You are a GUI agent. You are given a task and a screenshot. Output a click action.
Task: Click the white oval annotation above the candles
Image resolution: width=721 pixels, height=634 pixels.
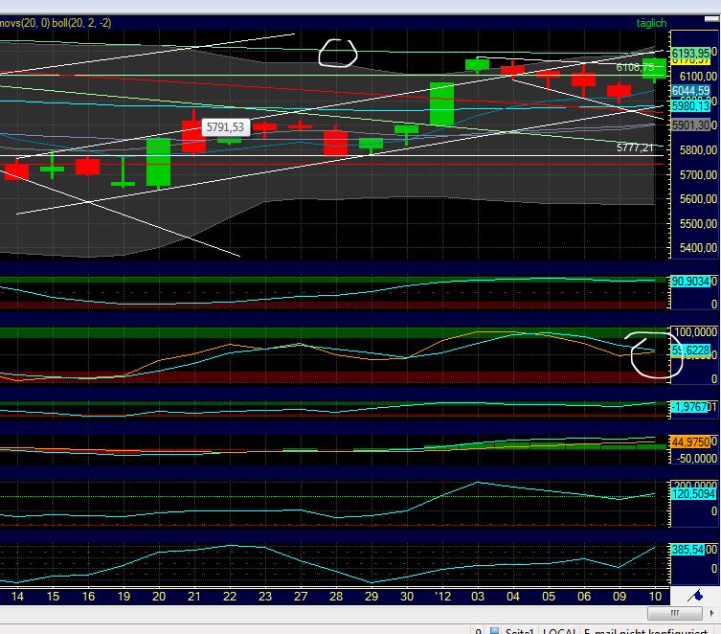tap(337, 52)
